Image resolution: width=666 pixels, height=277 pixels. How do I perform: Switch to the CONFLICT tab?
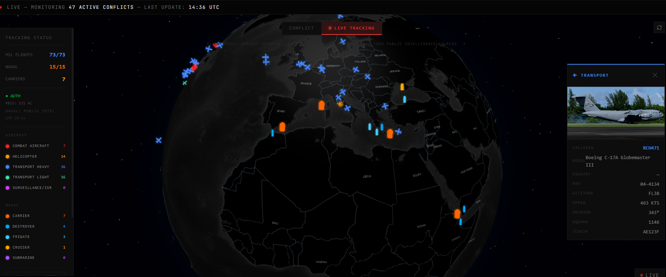tap(302, 28)
